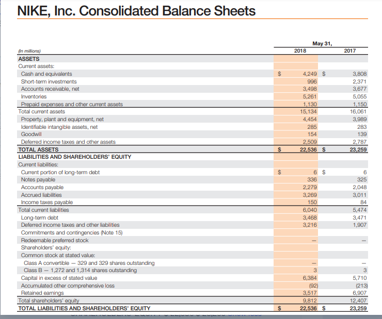Select deferred liabilities 2017 value 1,907
Screen dimensions: 382x319
[x=360, y=225]
